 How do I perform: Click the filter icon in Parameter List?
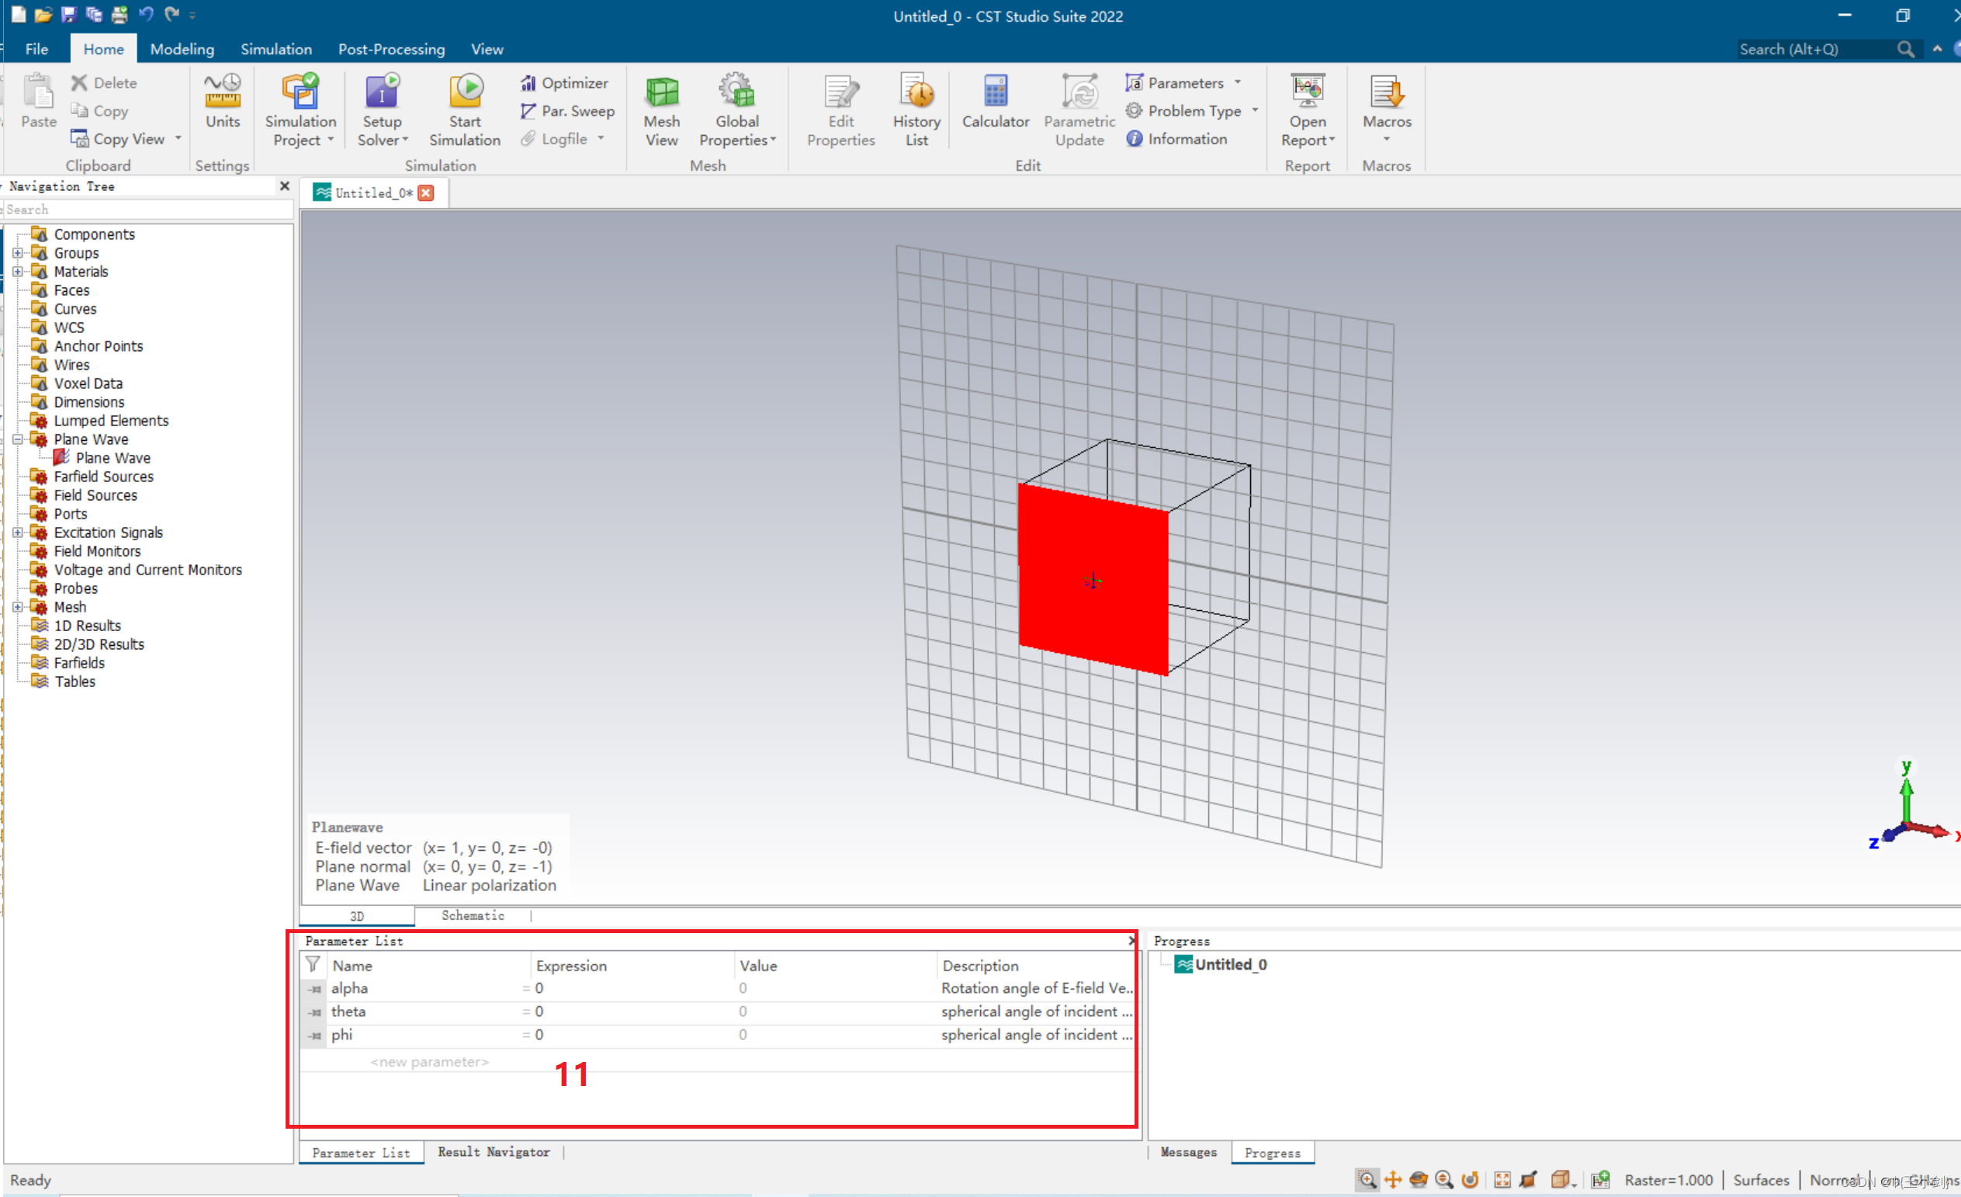pyautogui.click(x=313, y=965)
